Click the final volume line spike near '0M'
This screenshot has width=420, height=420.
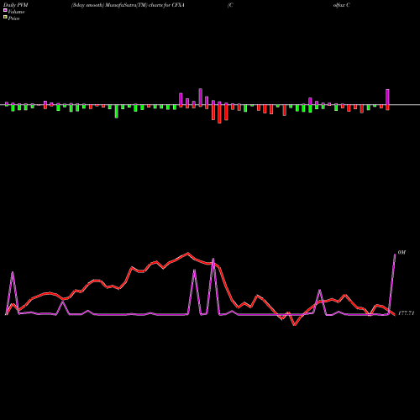395,255
